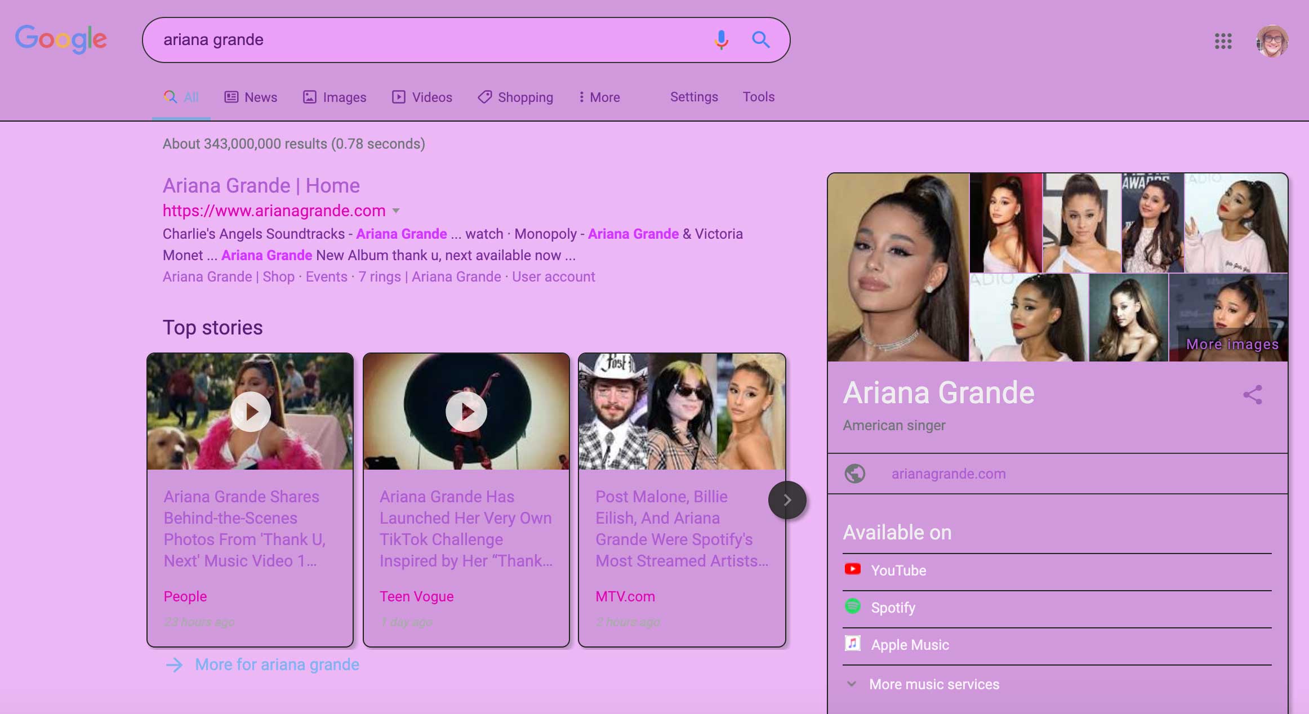Click the share icon next to Ariana Grande
The height and width of the screenshot is (714, 1309).
(1253, 396)
